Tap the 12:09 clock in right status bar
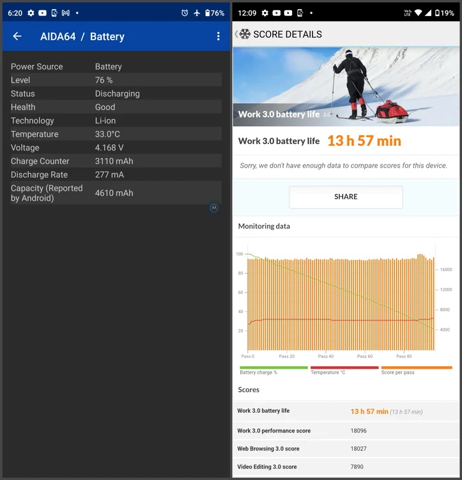Image resolution: width=462 pixels, height=480 pixels. click(247, 13)
